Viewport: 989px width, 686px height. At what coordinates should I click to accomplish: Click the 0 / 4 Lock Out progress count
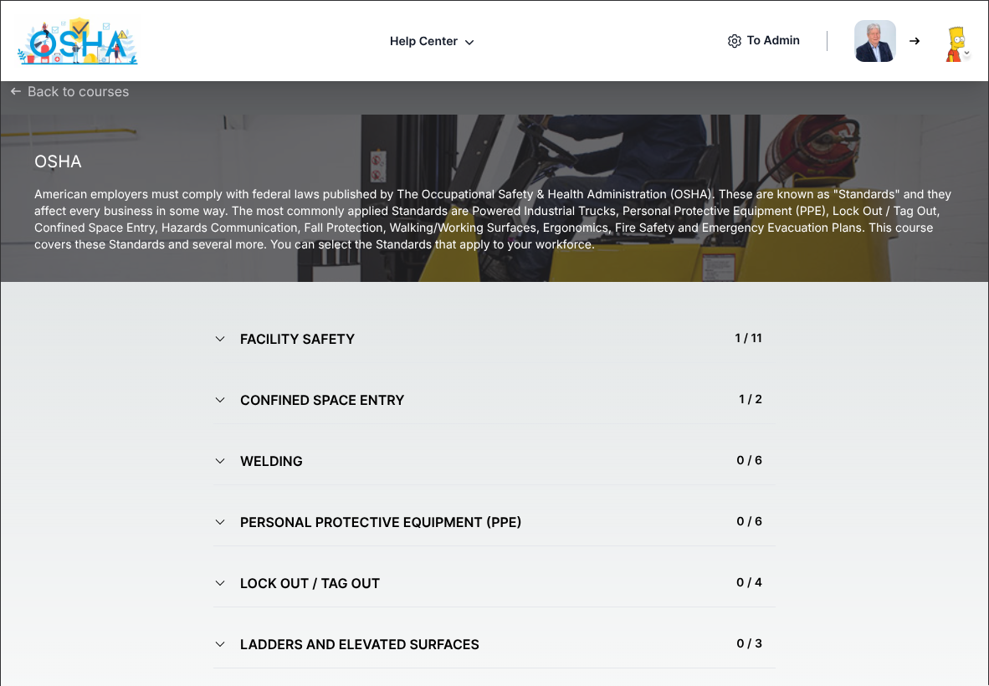pos(749,582)
